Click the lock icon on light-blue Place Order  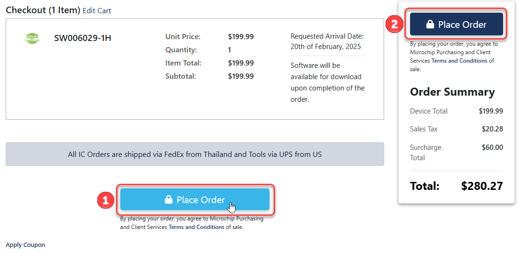[x=168, y=200]
